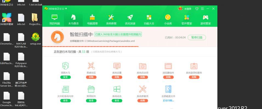Select the 系统启动项 scan item icon
262x109 pixels.
143,66
